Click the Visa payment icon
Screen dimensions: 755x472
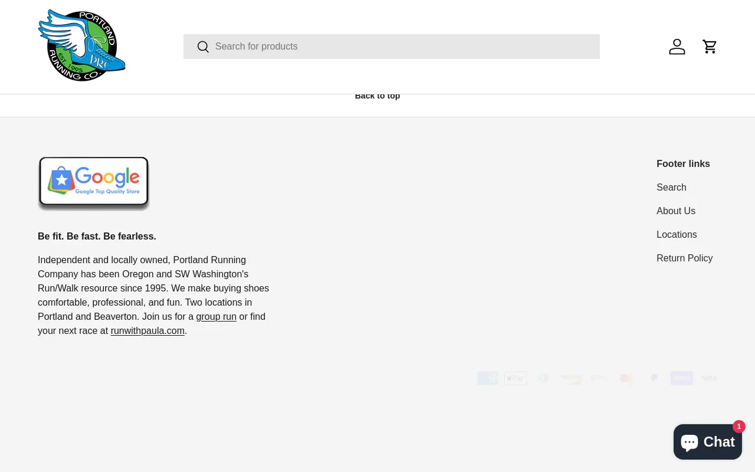[708, 378]
